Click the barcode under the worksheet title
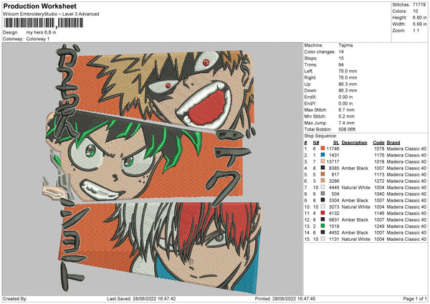 [43, 23]
